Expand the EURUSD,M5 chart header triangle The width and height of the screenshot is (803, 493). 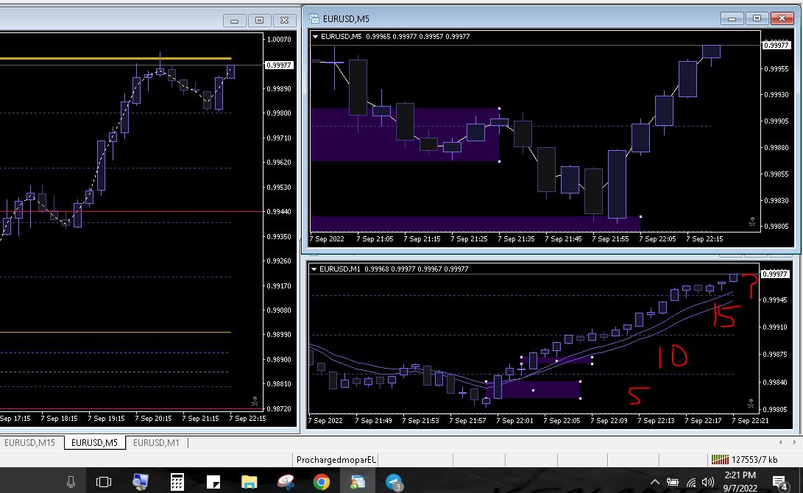[316, 36]
